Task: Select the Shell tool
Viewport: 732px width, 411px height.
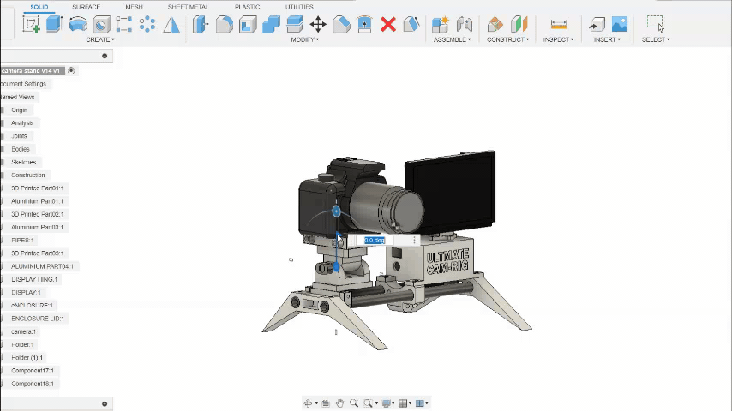Action: [x=248, y=24]
